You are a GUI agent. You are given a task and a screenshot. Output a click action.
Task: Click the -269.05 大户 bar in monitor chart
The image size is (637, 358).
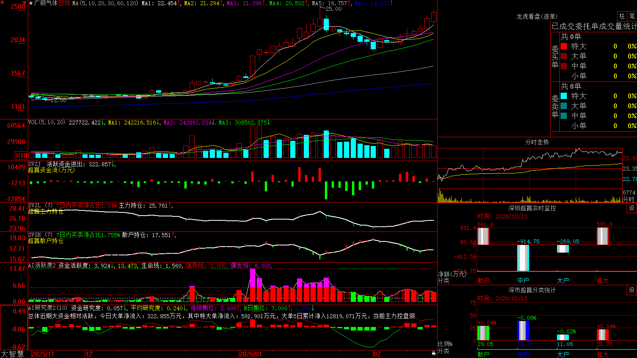(563, 249)
